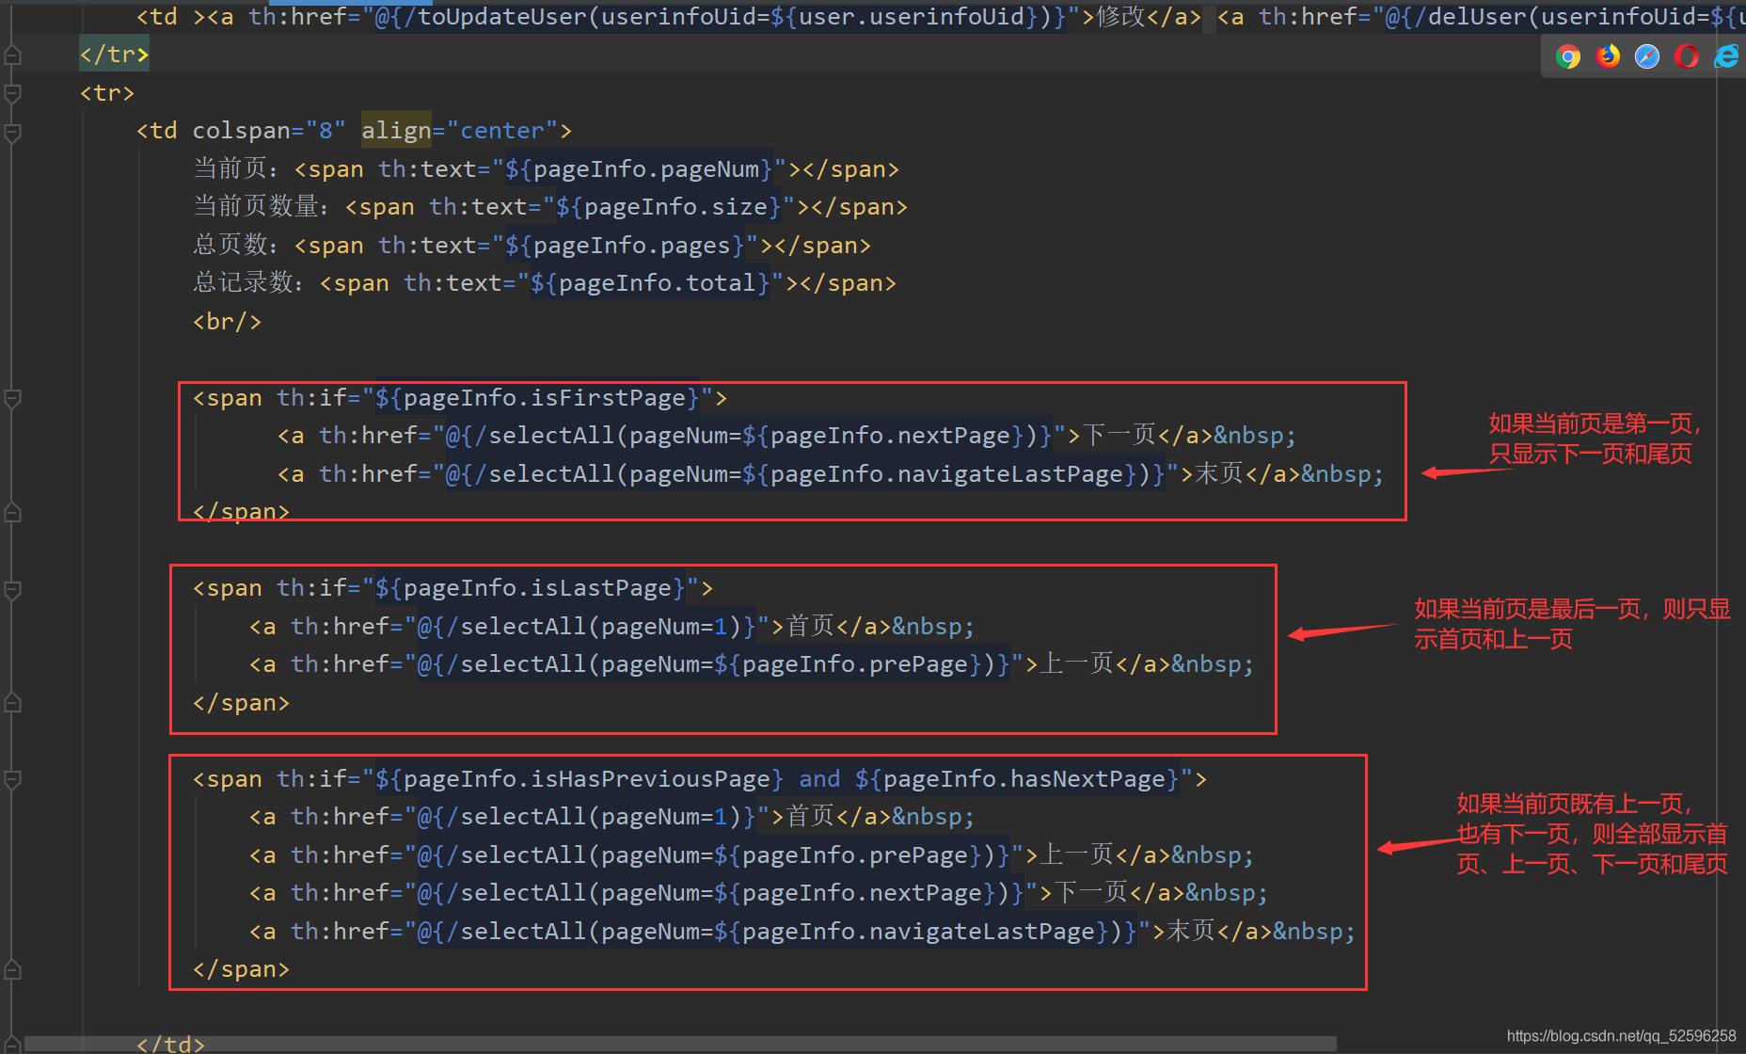Click the 总记录数 label text

pos(243,283)
